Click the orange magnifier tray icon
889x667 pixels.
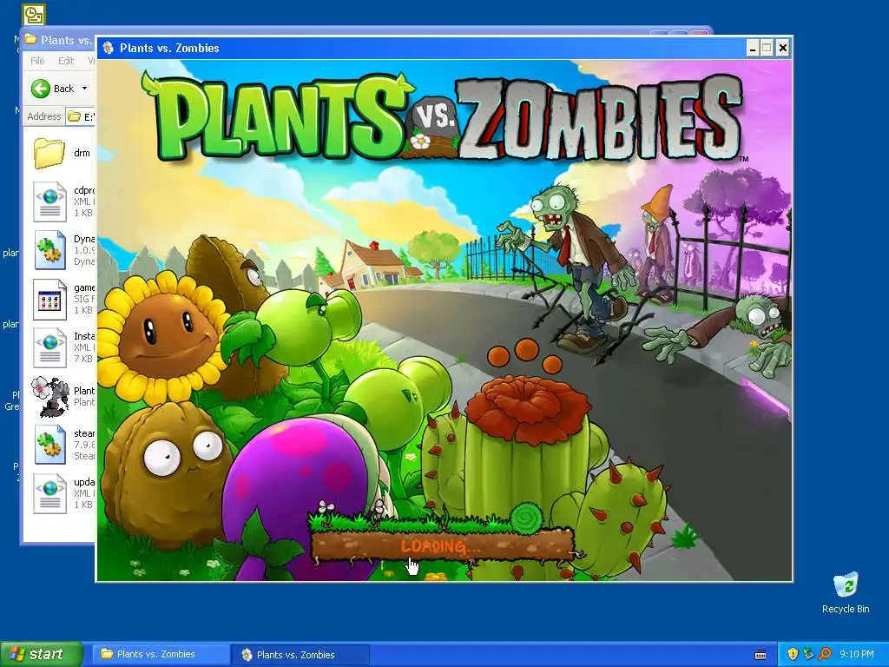pyautogui.click(x=825, y=654)
